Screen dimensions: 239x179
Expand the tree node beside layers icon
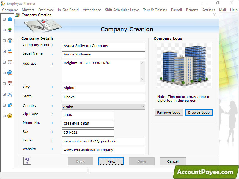[x=4, y=30]
